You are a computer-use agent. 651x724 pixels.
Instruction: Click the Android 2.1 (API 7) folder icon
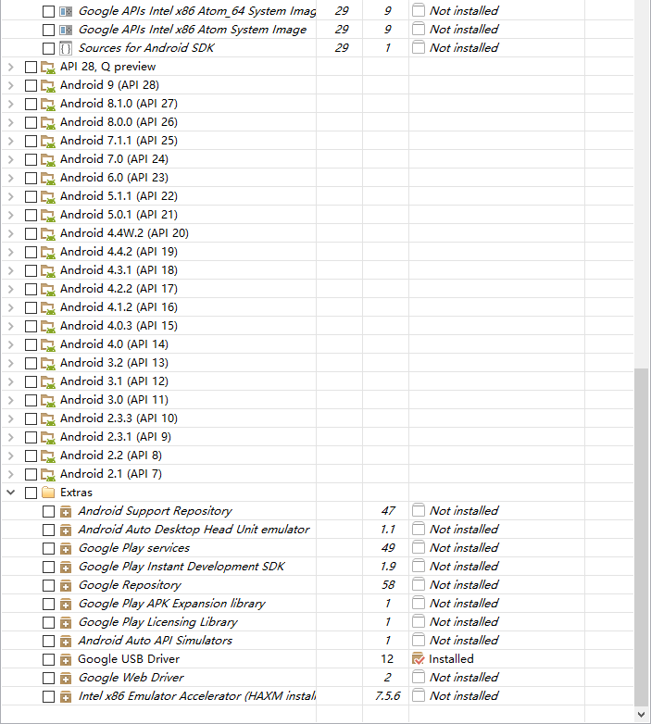pyautogui.click(x=48, y=474)
